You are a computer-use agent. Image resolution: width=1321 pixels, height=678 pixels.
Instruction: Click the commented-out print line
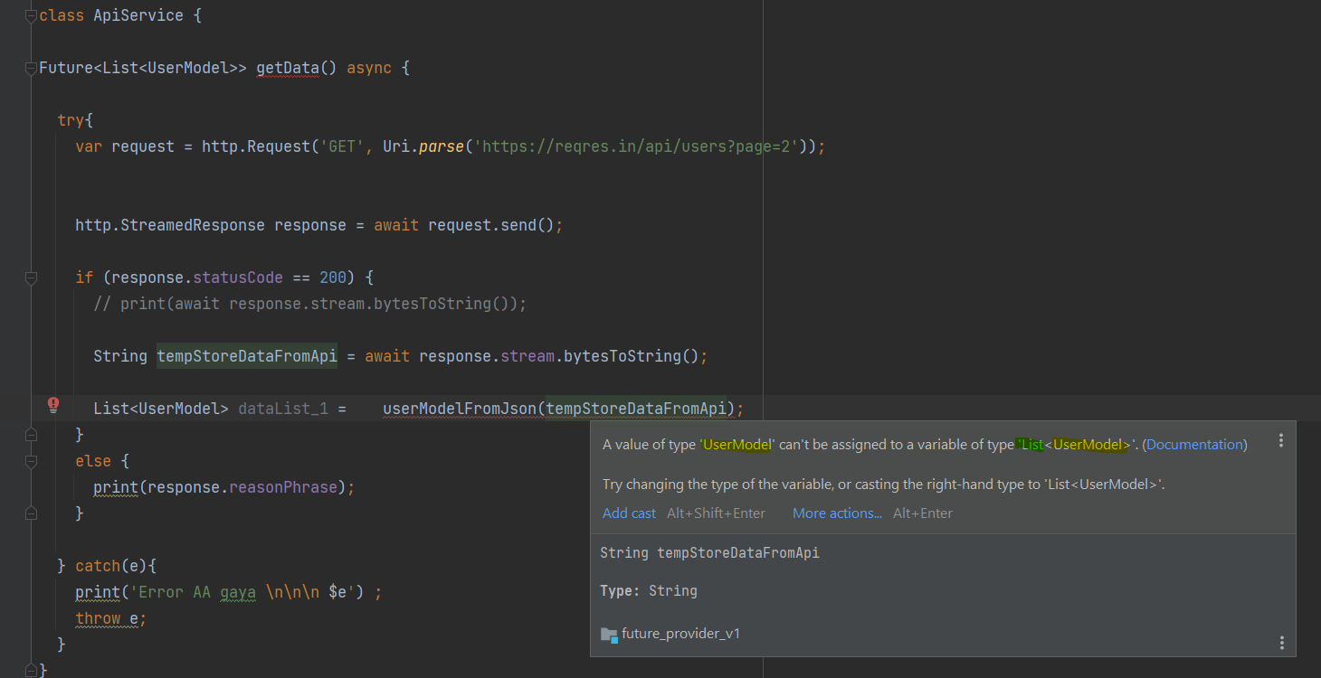point(309,304)
